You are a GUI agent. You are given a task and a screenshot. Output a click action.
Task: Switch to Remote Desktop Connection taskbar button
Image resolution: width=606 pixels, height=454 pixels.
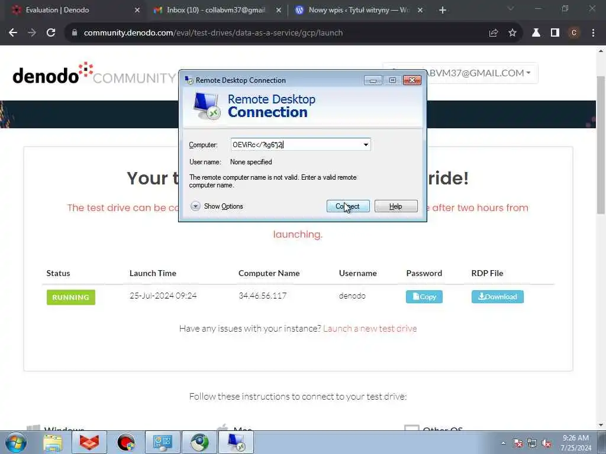[x=236, y=442]
